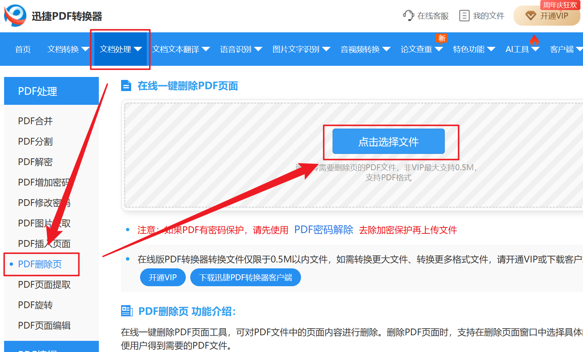Select PDF页面编辑 in the sidebar

[44, 325]
